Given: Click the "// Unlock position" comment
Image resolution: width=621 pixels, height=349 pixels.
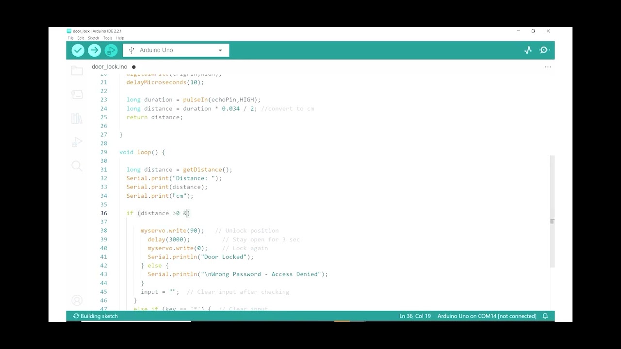Looking at the screenshot, I should pyautogui.click(x=247, y=231).
